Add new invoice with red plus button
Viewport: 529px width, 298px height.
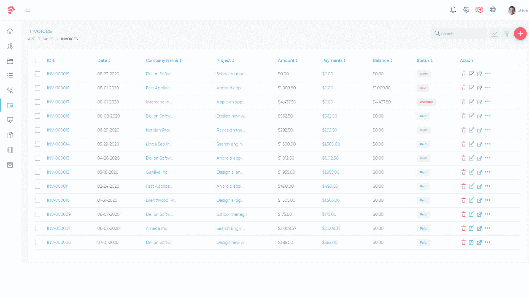pyautogui.click(x=520, y=34)
